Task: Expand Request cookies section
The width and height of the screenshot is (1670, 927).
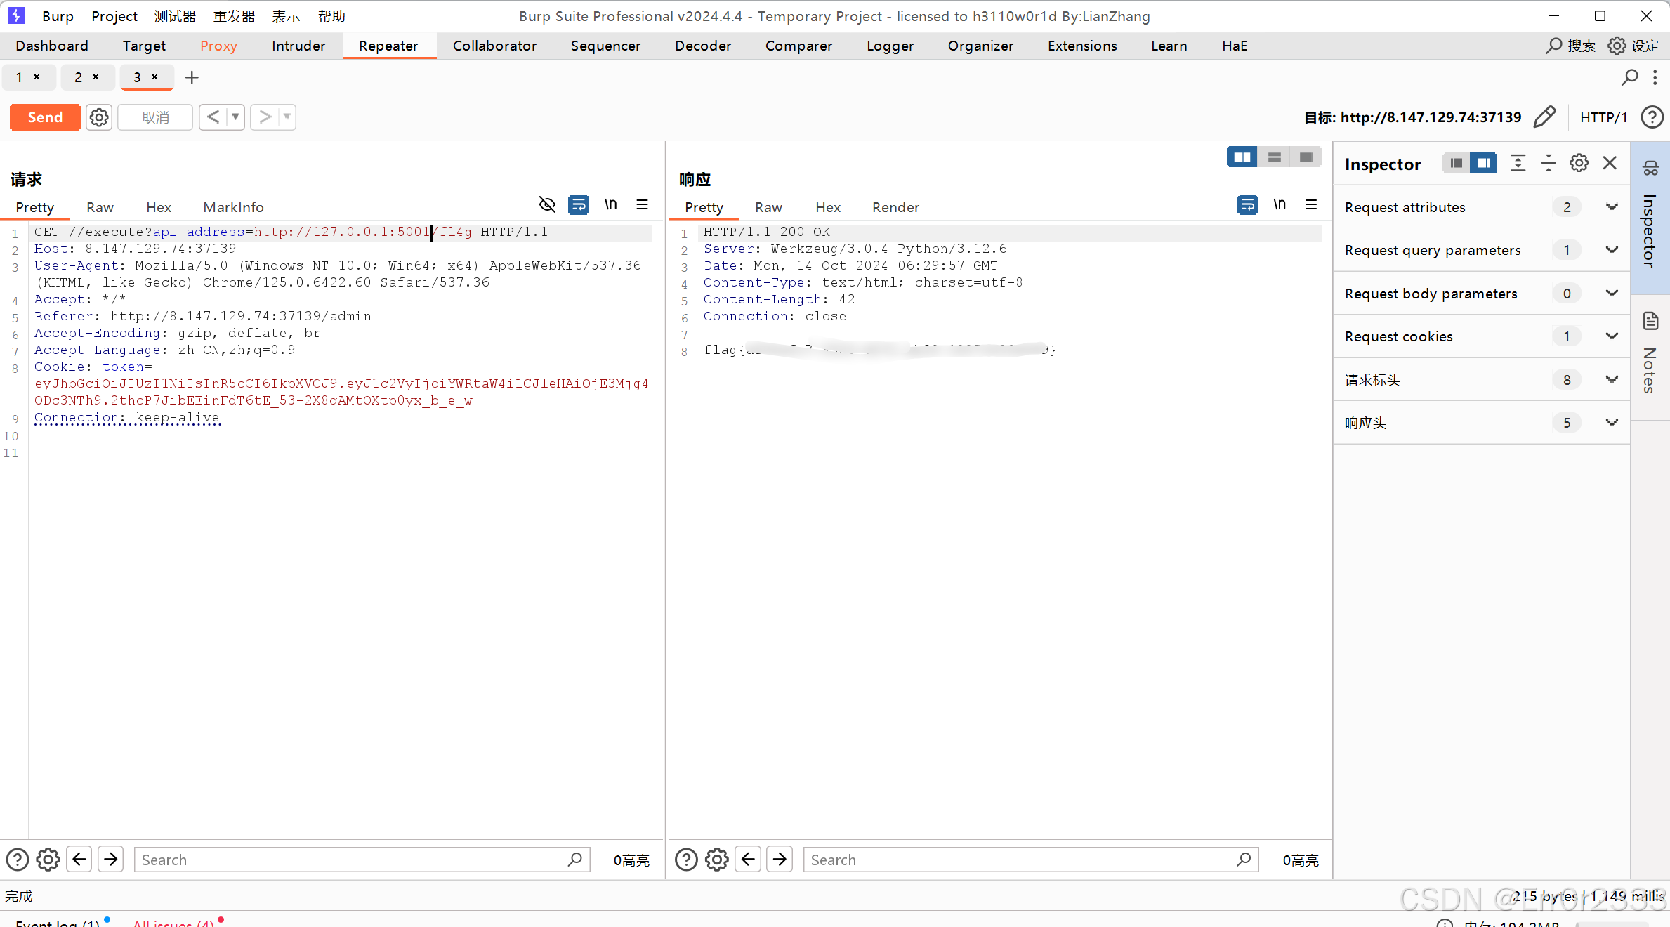Action: [1612, 336]
